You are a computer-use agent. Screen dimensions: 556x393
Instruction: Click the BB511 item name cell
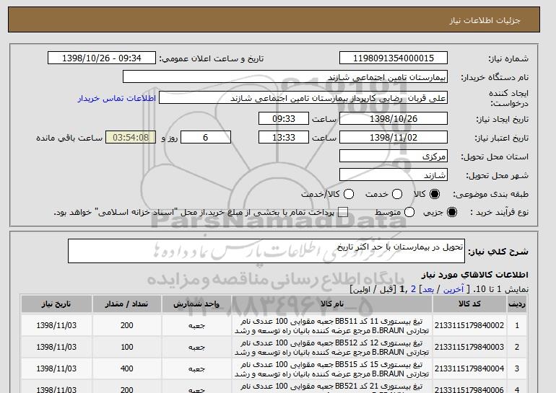click(332, 326)
